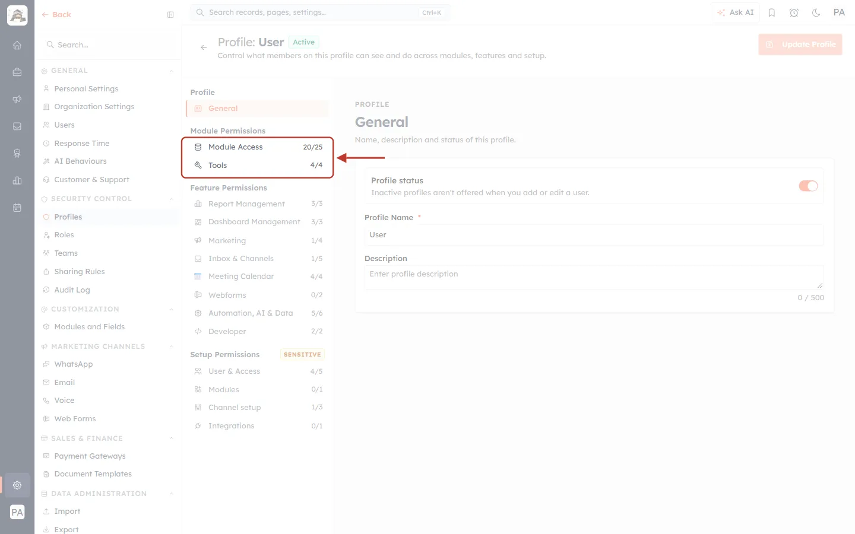Click the Description text area

(594, 277)
